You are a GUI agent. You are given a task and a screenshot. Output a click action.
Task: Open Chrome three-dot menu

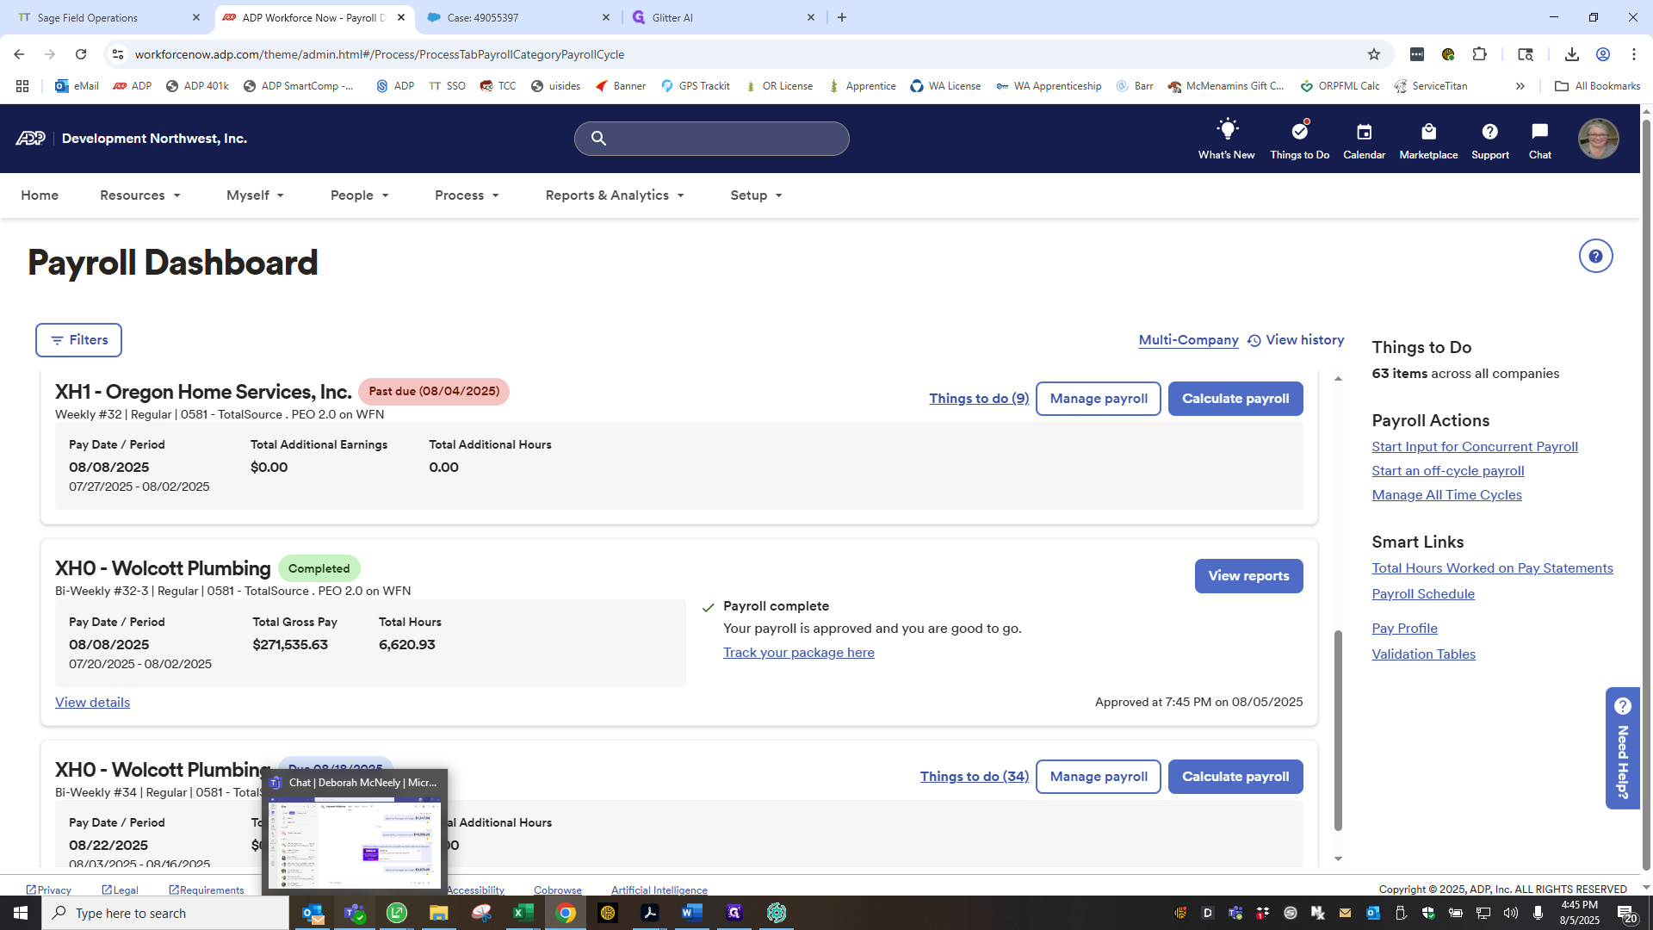[x=1633, y=54]
